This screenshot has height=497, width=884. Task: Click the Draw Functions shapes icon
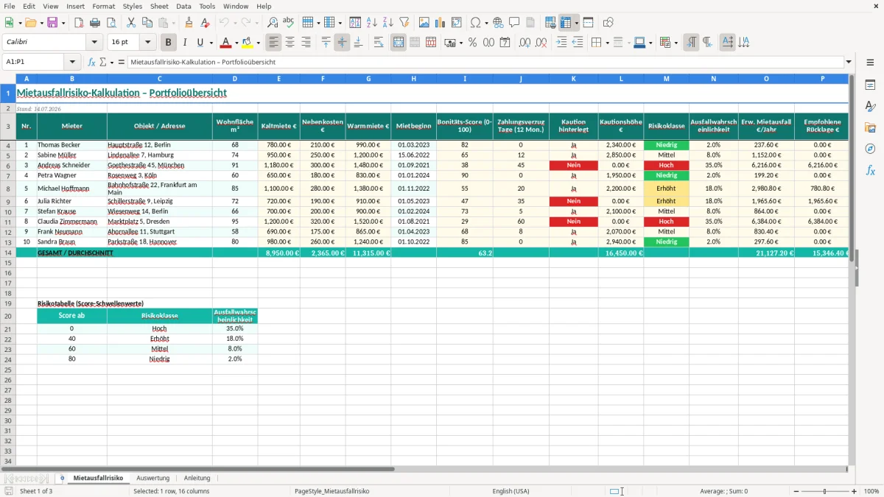coord(608,23)
